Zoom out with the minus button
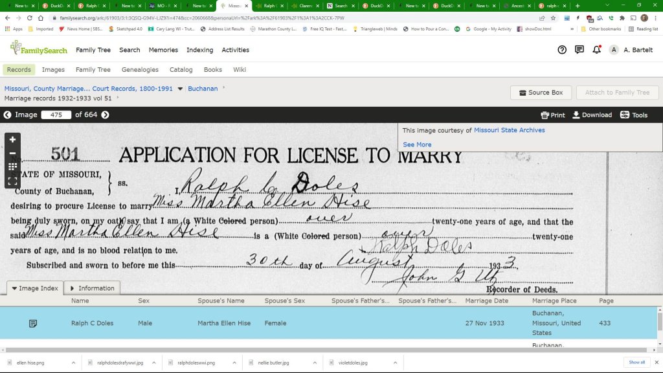Viewport: 663px width, 373px height. pyautogui.click(x=12, y=153)
